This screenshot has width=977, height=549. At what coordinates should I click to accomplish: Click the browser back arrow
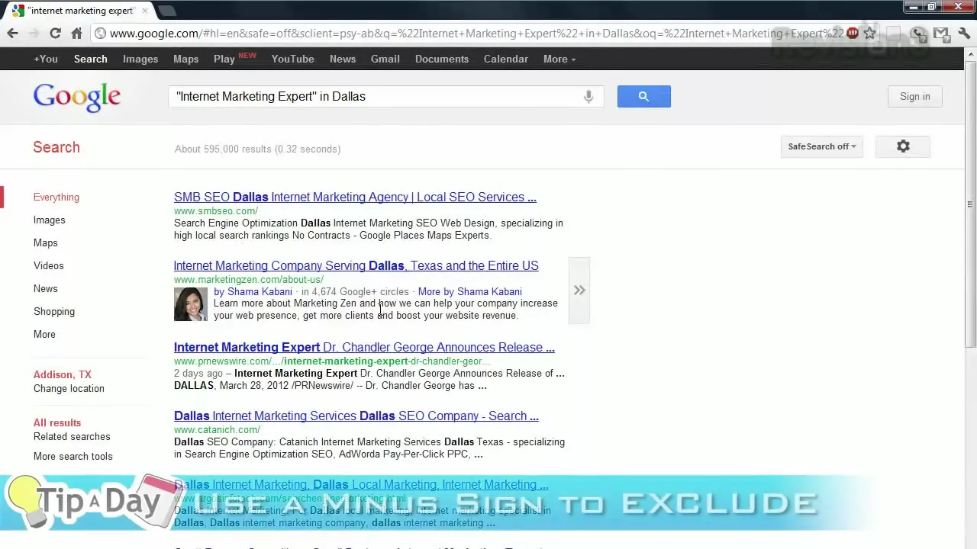pyautogui.click(x=12, y=34)
